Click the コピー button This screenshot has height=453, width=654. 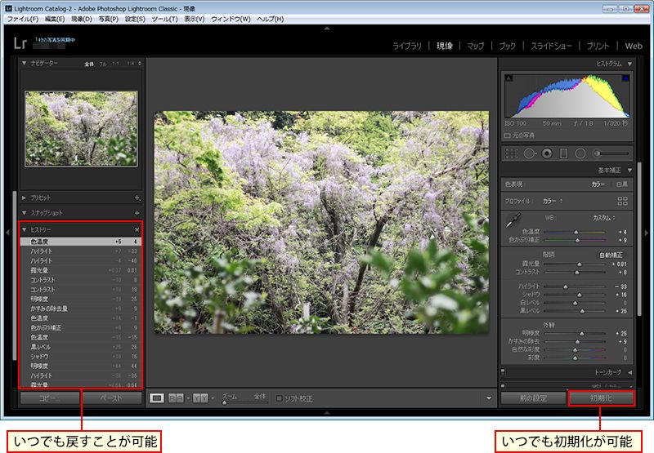(x=50, y=398)
